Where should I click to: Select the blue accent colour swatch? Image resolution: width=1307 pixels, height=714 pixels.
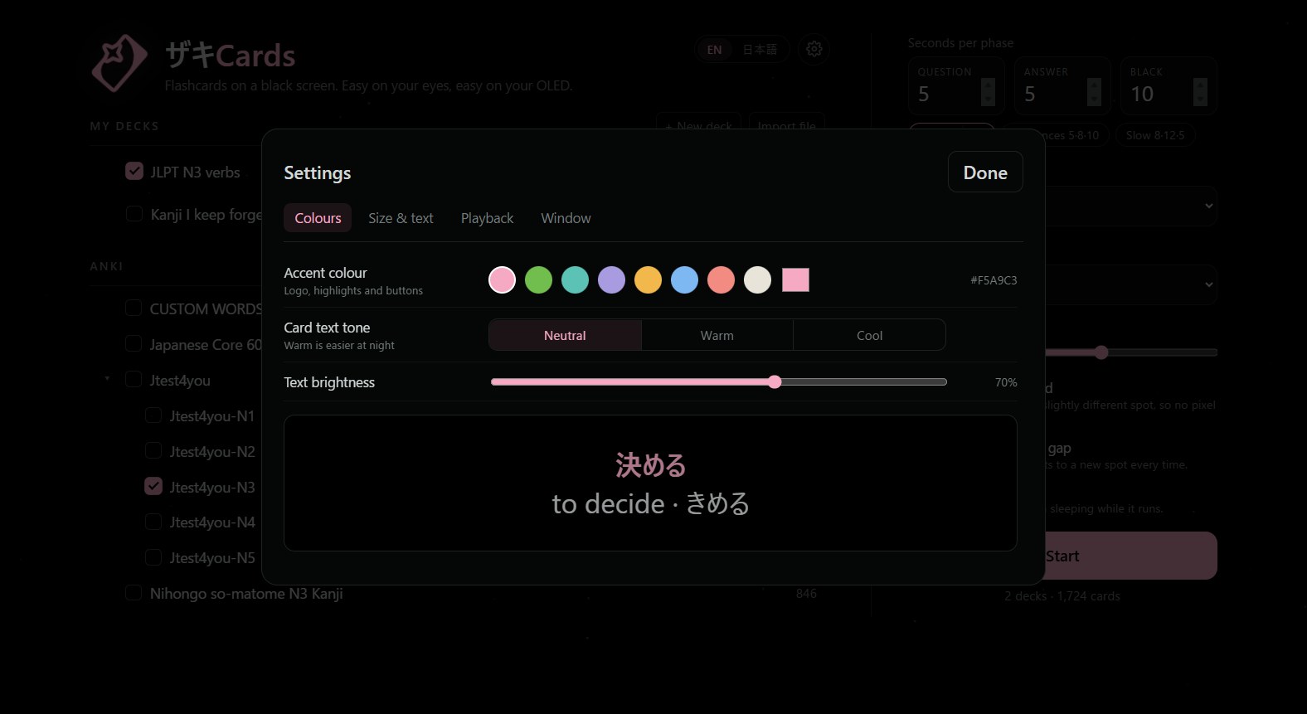pyautogui.click(x=684, y=280)
